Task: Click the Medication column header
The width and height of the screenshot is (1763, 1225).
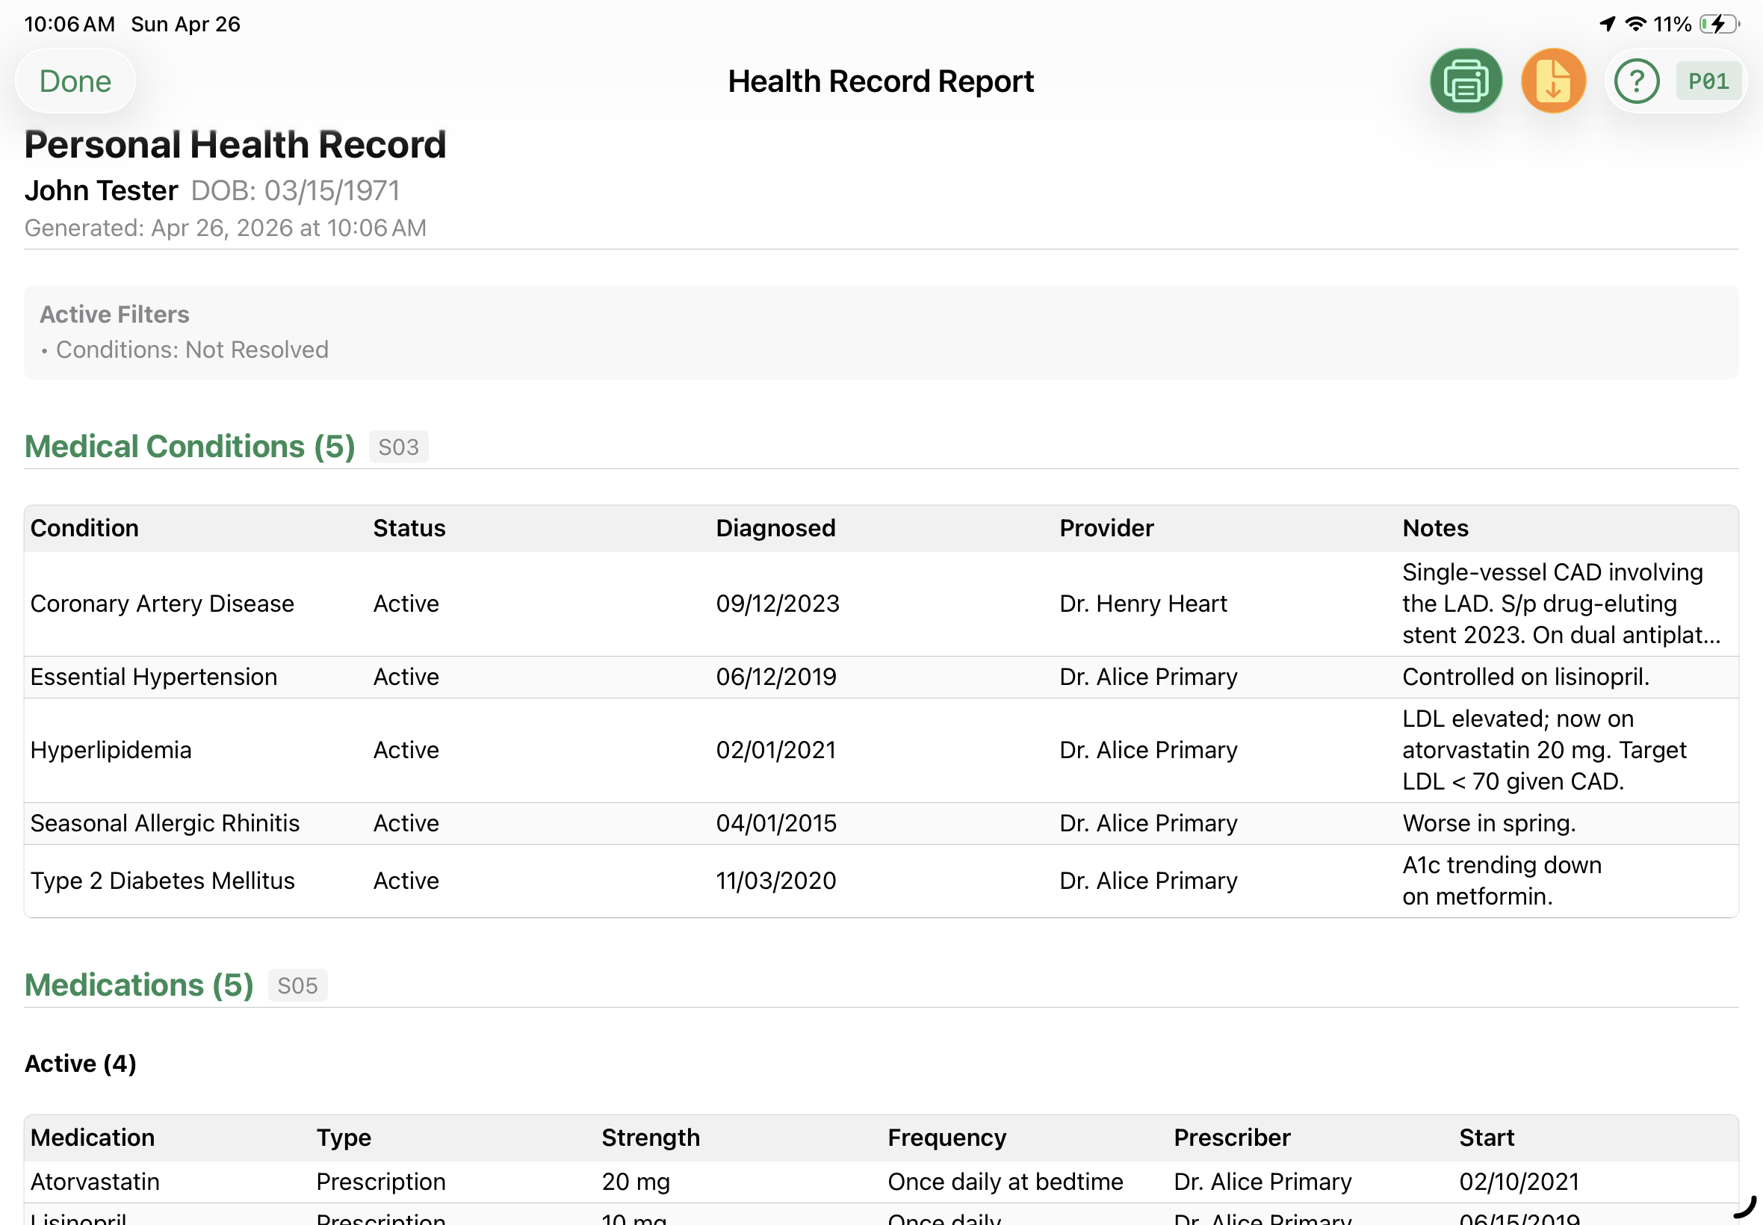Action: click(x=92, y=1137)
